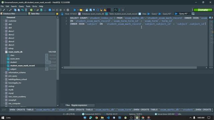
Task: Switch to the Data tab
Action: 143,14
